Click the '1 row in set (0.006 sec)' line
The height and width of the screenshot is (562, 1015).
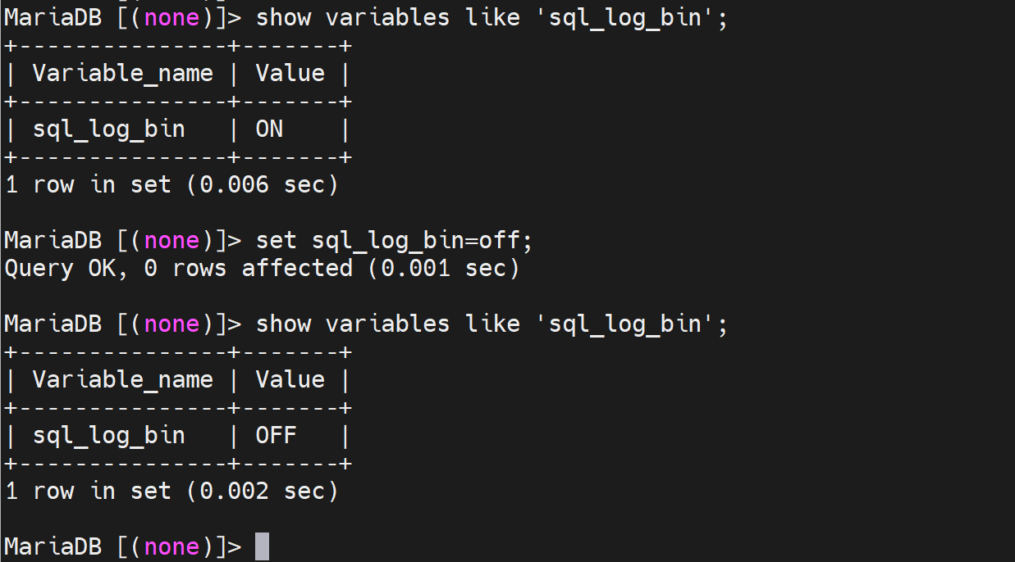coord(171,185)
